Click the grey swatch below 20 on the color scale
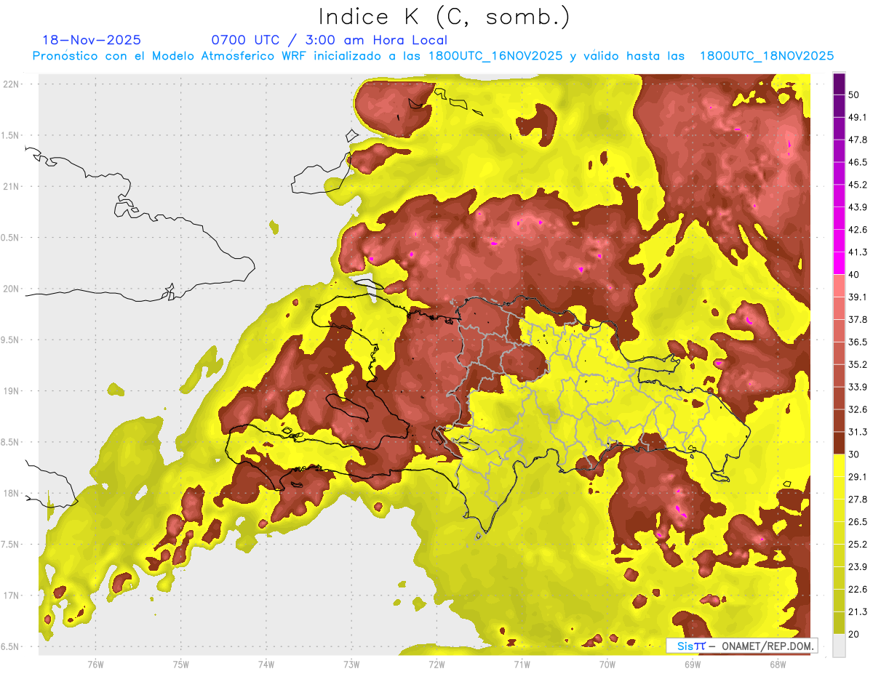Image resolution: width=873 pixels, height=674 pixels. [x=839, y=646]
